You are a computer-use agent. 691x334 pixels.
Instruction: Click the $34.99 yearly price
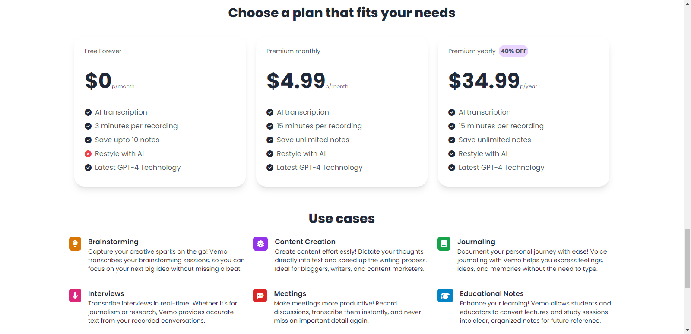(484, 81)
